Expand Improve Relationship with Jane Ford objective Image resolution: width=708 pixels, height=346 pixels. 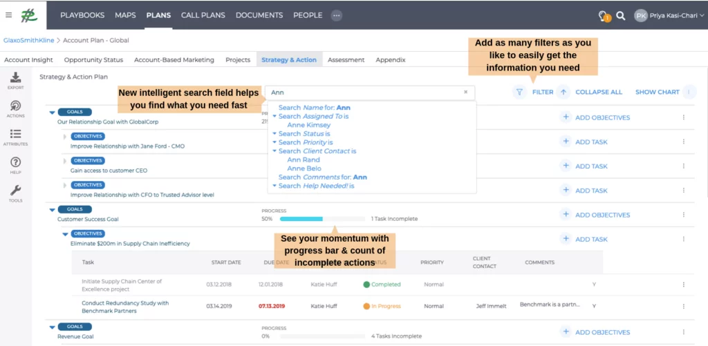[65, 137]
